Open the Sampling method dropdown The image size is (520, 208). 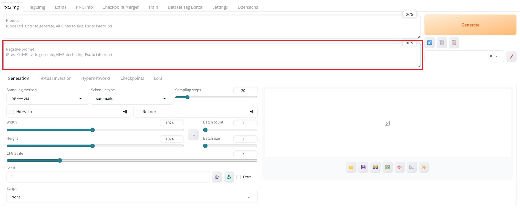[47, 99]
